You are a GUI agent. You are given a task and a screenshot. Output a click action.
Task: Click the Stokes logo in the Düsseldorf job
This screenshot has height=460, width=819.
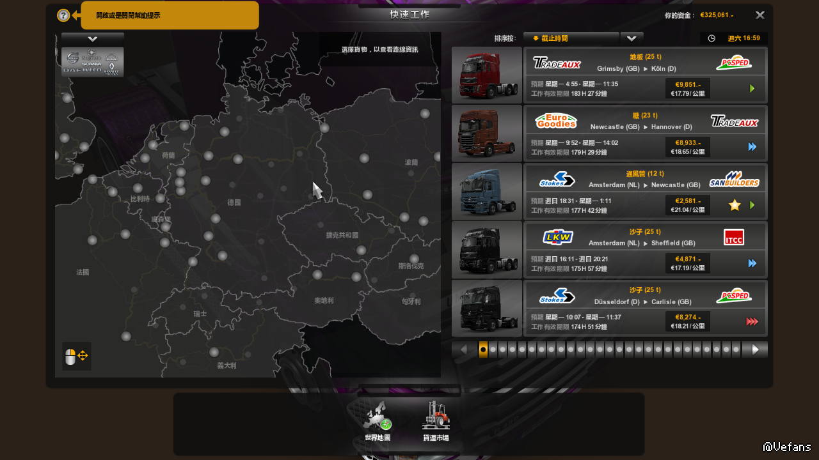pyautogui.click(x=557, y=296)
